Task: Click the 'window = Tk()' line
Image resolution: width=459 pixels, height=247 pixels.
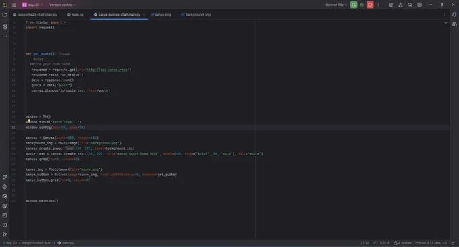Action: pos(38,117)
